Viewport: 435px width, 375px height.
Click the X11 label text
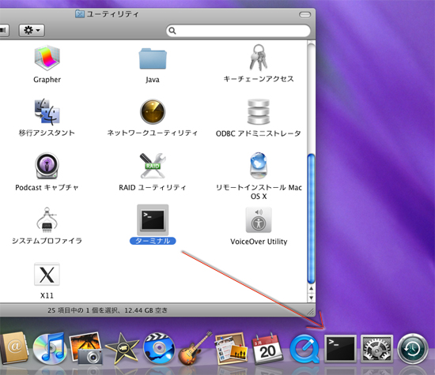point(47,295)
